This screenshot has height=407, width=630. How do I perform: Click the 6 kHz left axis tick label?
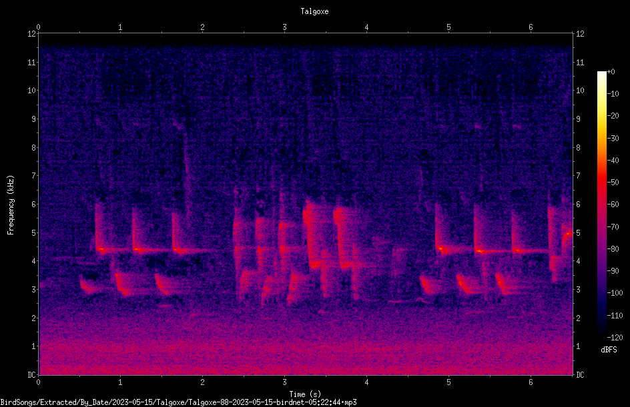[32, 204]
